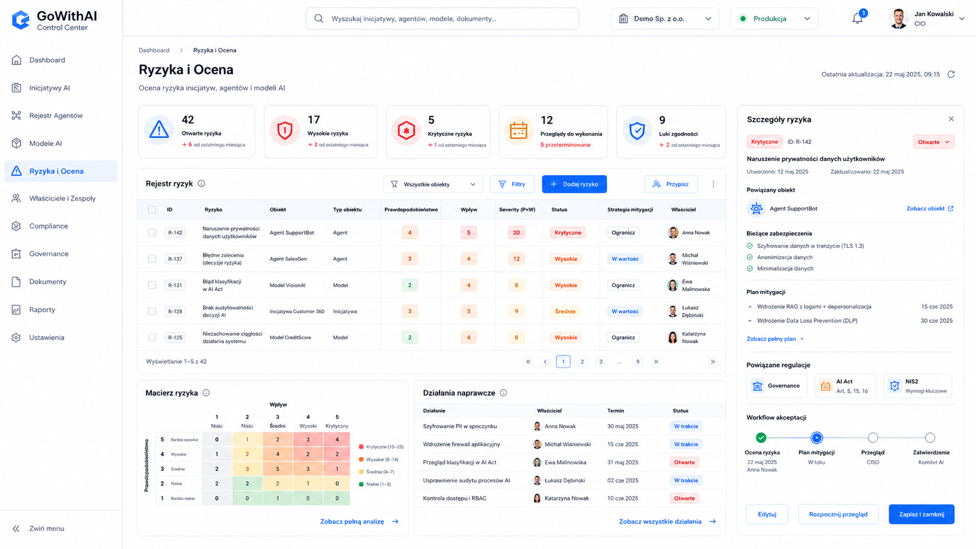Screen dimensions: 976x549
Task: Select the Zatwierdzenie workflow step circle
Action: coord(930,438)
